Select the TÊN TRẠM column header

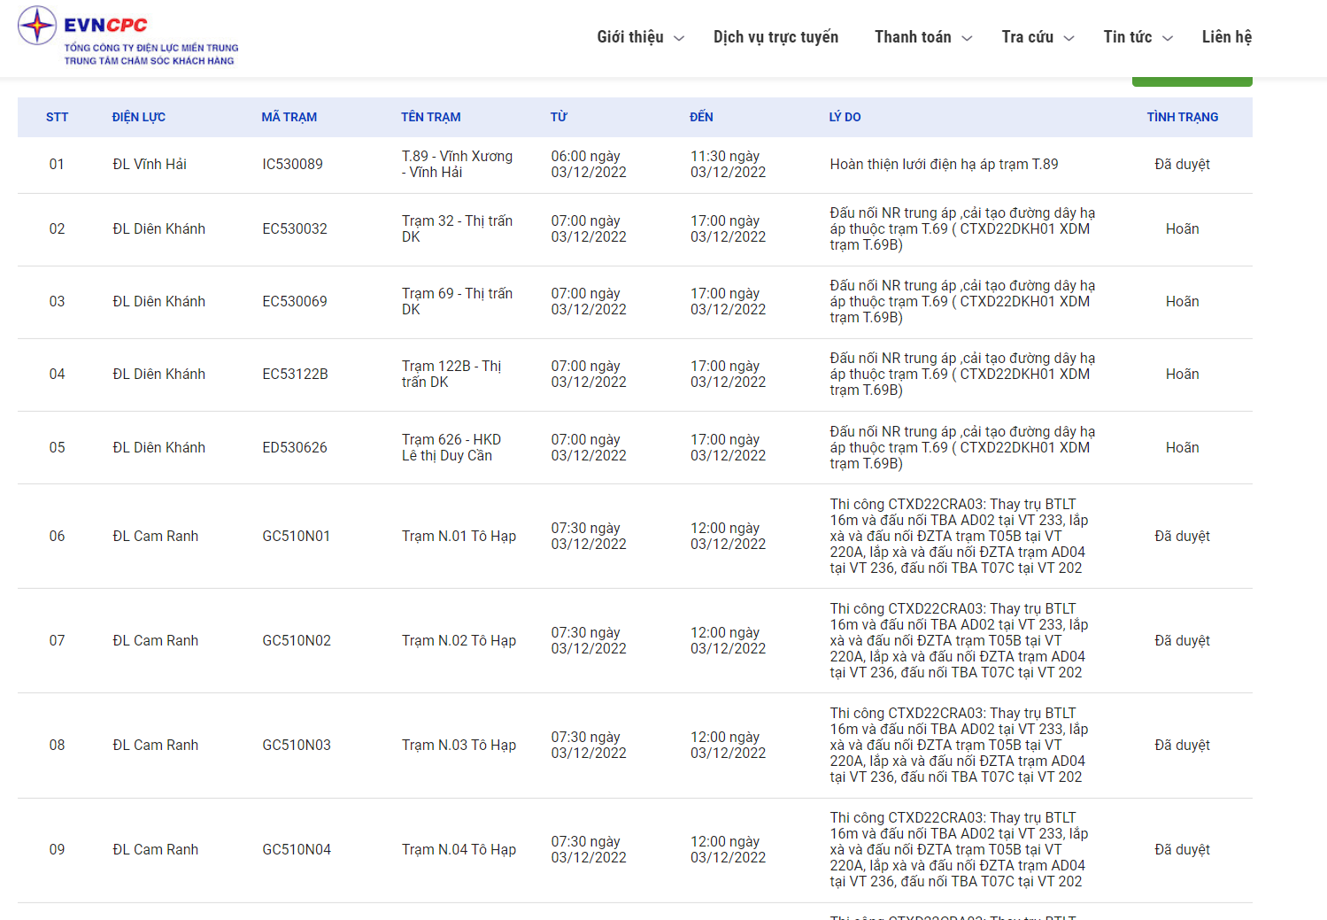click(430, 117)
